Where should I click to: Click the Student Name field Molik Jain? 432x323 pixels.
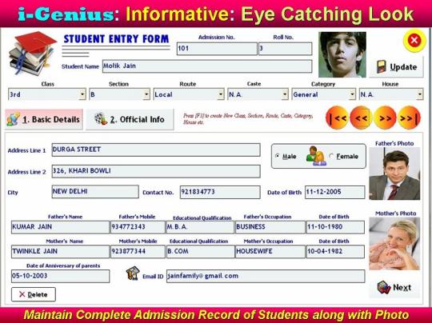click(207, 66)
